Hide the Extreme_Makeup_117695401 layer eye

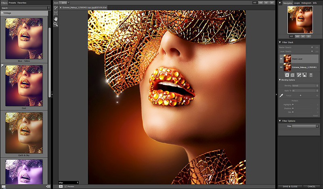click(281, 67)
